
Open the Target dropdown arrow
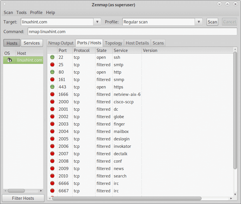click(x=97, y=22)
